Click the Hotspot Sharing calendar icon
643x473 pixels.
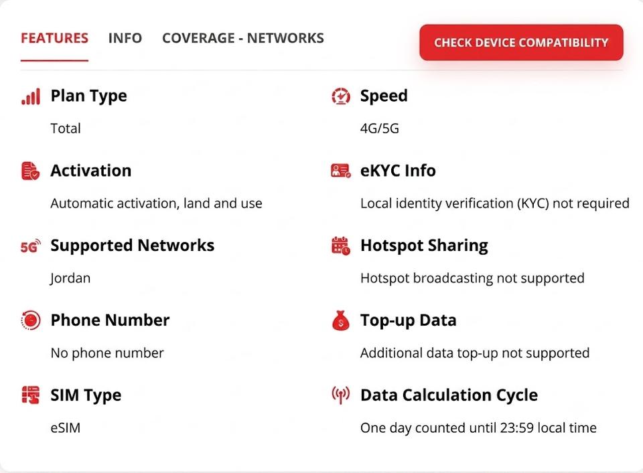340,246
